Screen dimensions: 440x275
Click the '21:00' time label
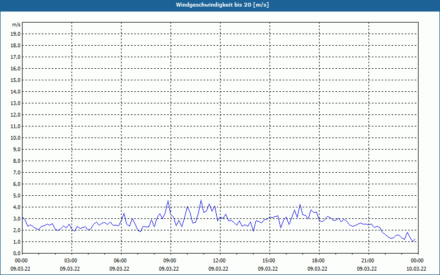click(x=367, y=261)
